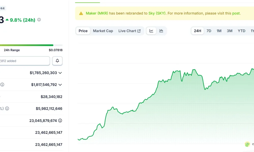Click the CoinGecko gecko watermark on the chart

[247, 144]
